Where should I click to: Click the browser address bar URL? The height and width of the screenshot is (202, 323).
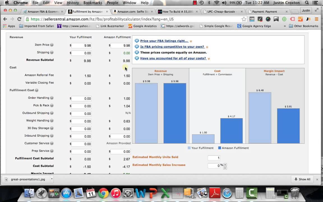[x=102, y=19]
